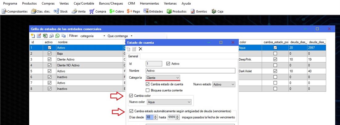
Task: Click new document icon in Estado de cuenta toolbar
Action: coord(129,49)
